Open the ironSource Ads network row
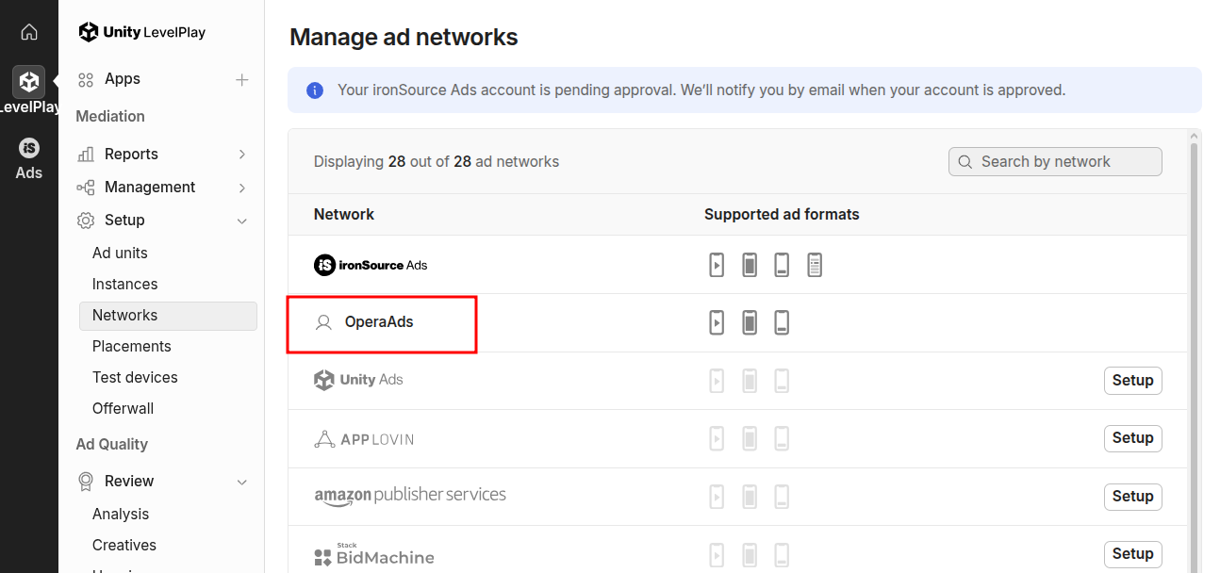 click(737, 265)
